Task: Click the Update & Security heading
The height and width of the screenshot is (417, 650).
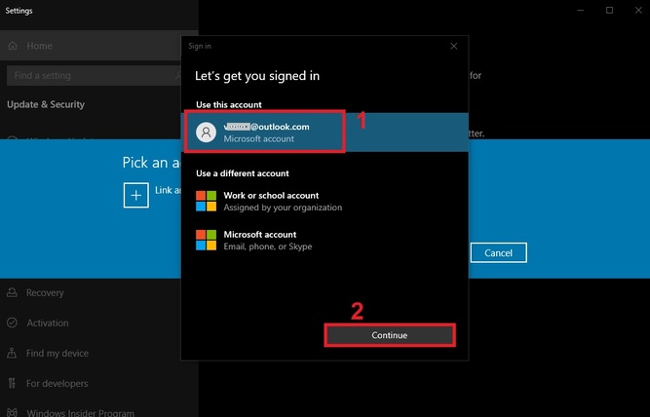Action: coord(46,104)
